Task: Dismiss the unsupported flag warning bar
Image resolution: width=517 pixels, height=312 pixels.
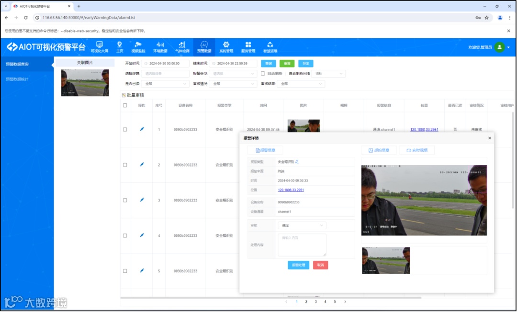Action: pos(508,31)
